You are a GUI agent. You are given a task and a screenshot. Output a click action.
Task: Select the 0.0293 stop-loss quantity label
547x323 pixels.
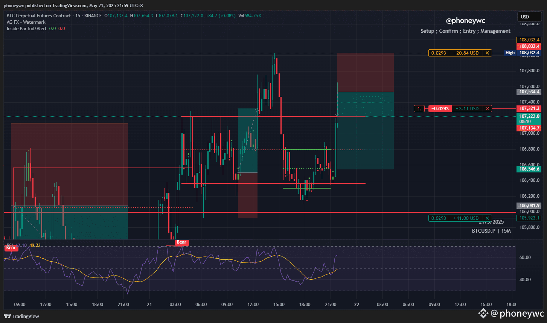pos(439,53)
